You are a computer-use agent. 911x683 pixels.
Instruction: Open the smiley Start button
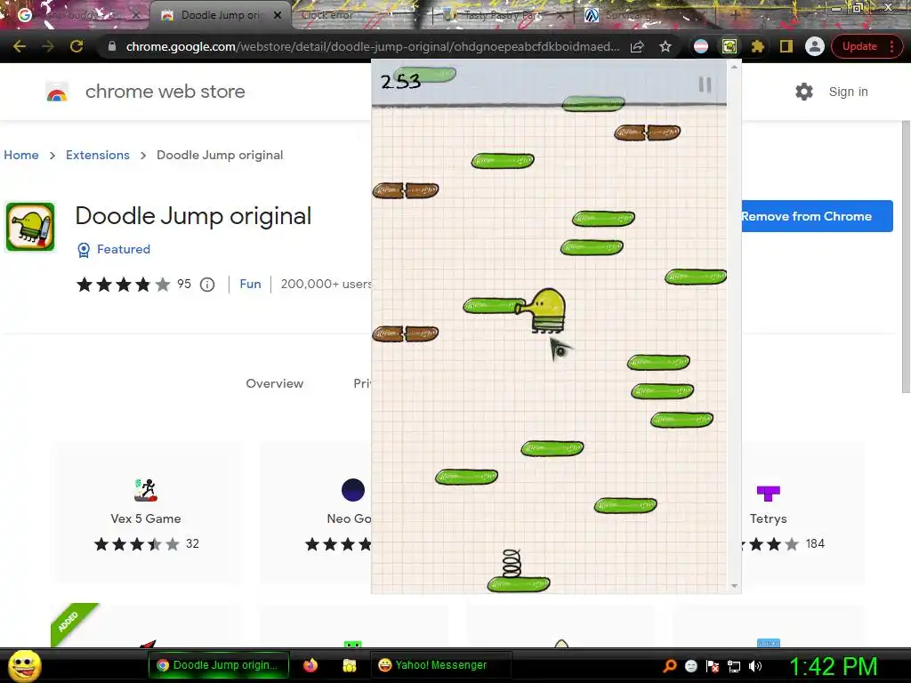pyautogui.click(x=24, y=665)
